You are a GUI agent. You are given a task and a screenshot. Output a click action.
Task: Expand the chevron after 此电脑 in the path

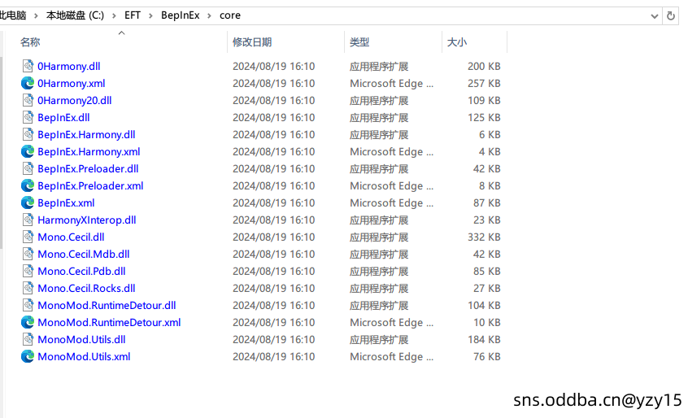point(36,15)
